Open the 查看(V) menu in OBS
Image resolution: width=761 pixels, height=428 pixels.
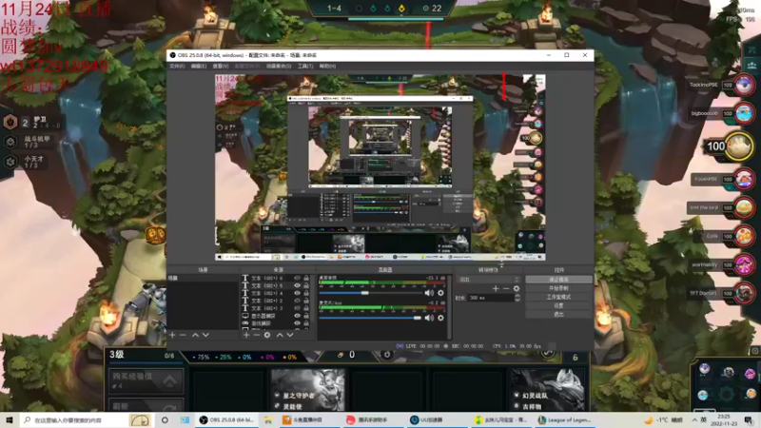click(x=221, y=66)
